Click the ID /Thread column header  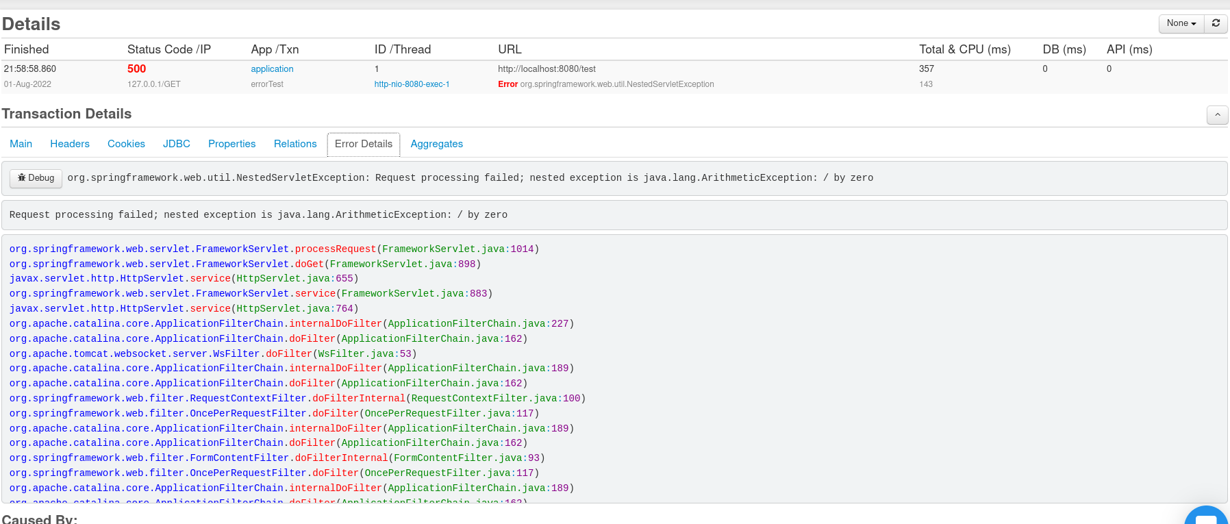point(403,49)
